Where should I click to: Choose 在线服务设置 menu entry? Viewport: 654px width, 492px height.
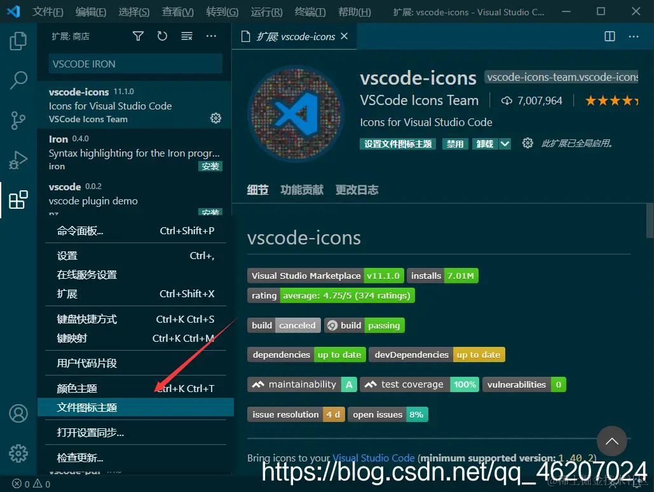tap(135, 275)
